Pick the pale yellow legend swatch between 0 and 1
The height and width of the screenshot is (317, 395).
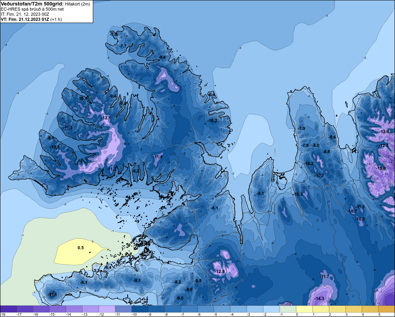(304, 309)
